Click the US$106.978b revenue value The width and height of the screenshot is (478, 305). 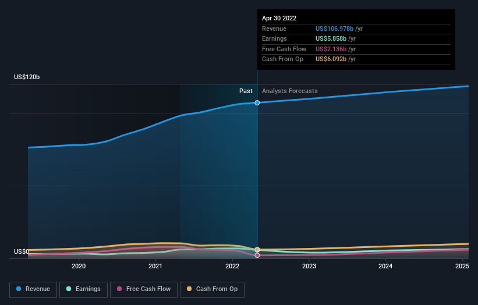pyautogui.click(x=334, y=29)
